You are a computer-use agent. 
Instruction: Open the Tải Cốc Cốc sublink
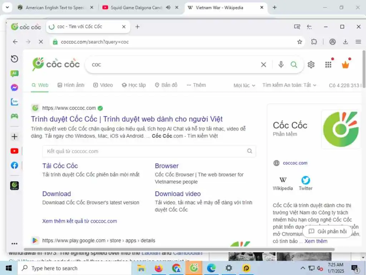60,166
